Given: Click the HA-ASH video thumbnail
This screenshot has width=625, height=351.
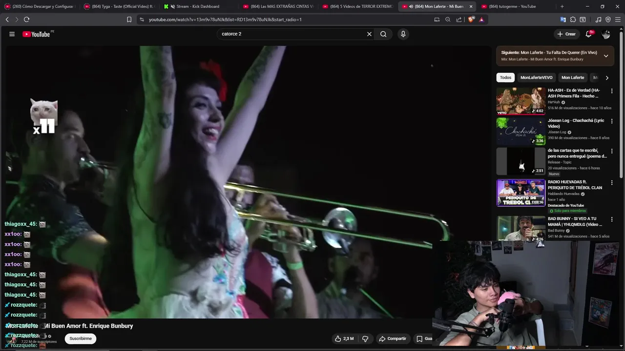Looking at the screenshot, I should 521,101.
